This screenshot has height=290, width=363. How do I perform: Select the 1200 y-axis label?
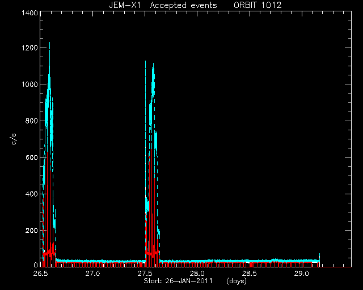coord(29,48)
